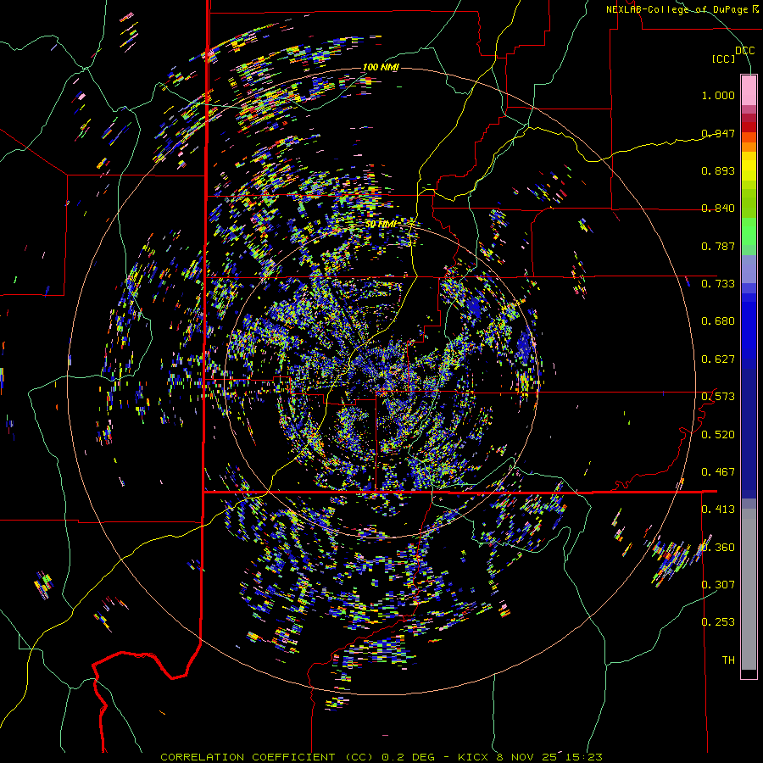Click the TH label on the scale
The width and height of the screenshot is (763, 763).
pyautogui.click(x=728, y=660)
